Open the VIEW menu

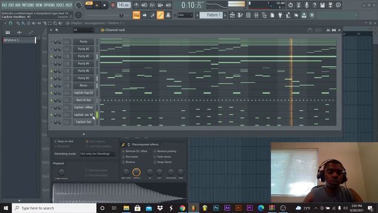(39, 5)
